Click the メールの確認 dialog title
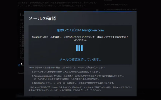Viewport: 161px width, 100px height. pyautogui.click(x=43, y=18)
